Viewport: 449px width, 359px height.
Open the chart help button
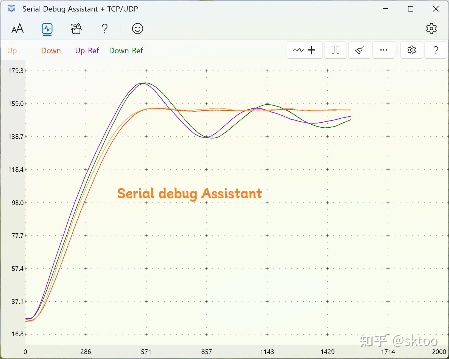[x=436, y=50]
